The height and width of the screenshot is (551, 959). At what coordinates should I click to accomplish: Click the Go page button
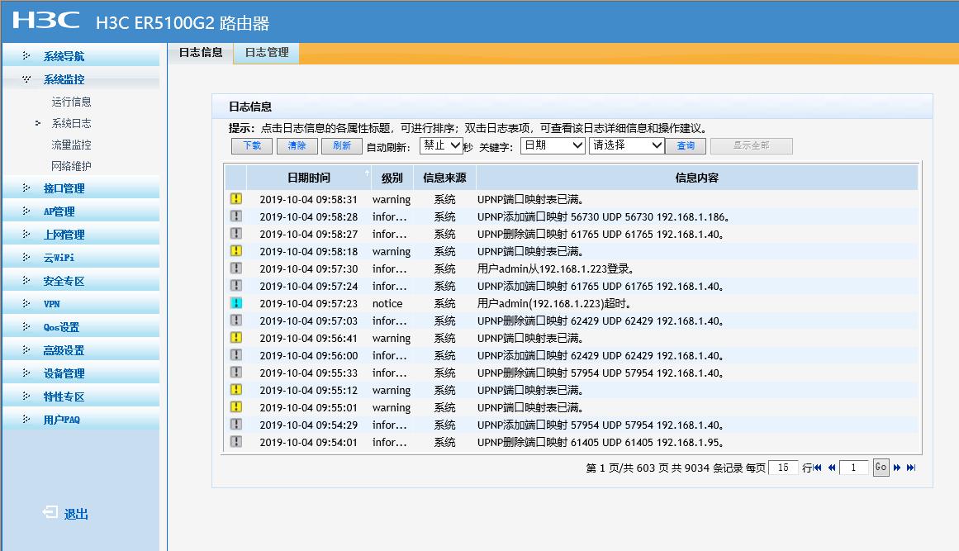(x=881, y=468)
